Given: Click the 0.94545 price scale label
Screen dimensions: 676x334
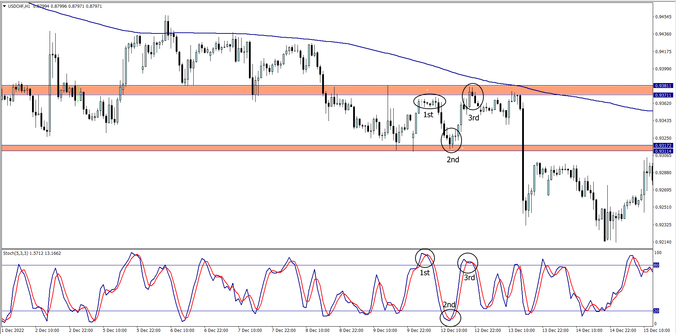Looking at the screenshot, I should pyautogui.click(x=663, y=17).
